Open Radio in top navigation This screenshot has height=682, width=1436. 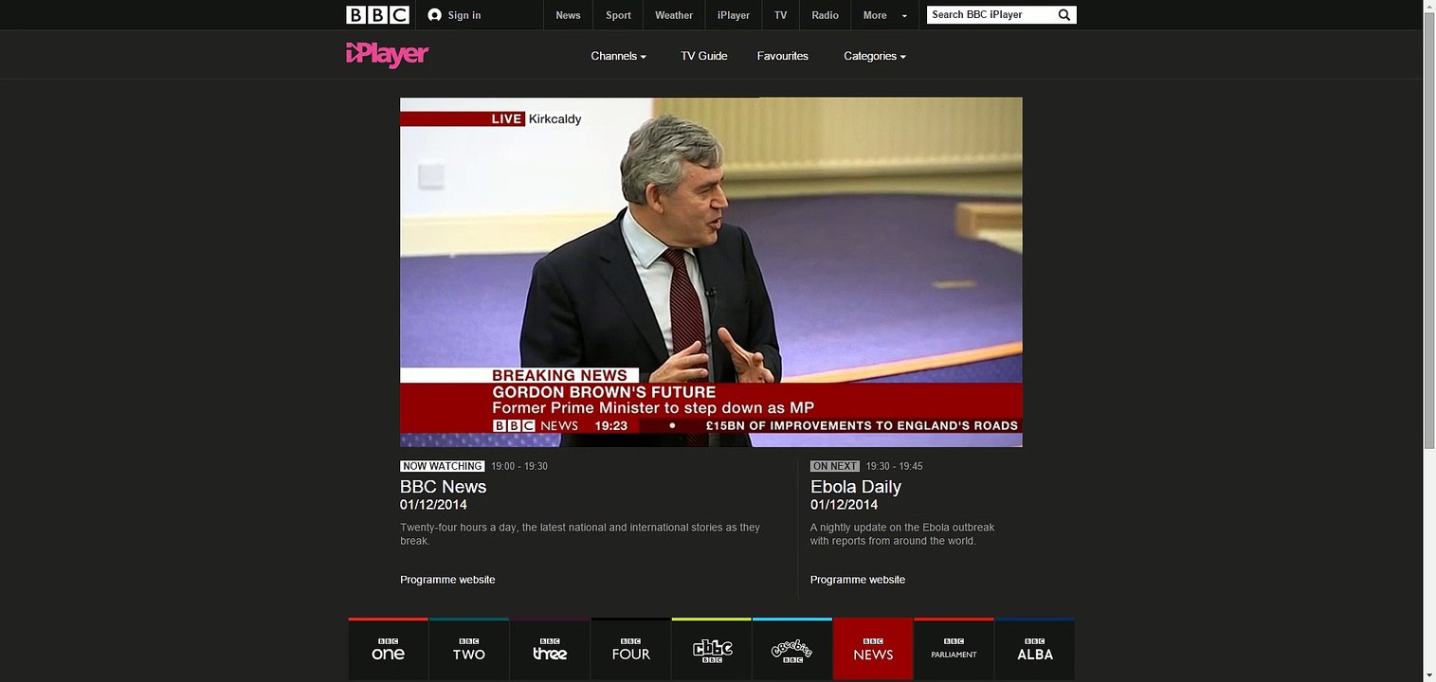(x=825, y=15)
